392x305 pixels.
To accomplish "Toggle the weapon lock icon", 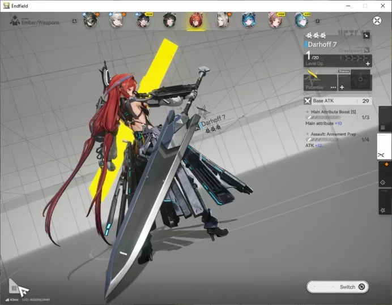I will 367,36.
